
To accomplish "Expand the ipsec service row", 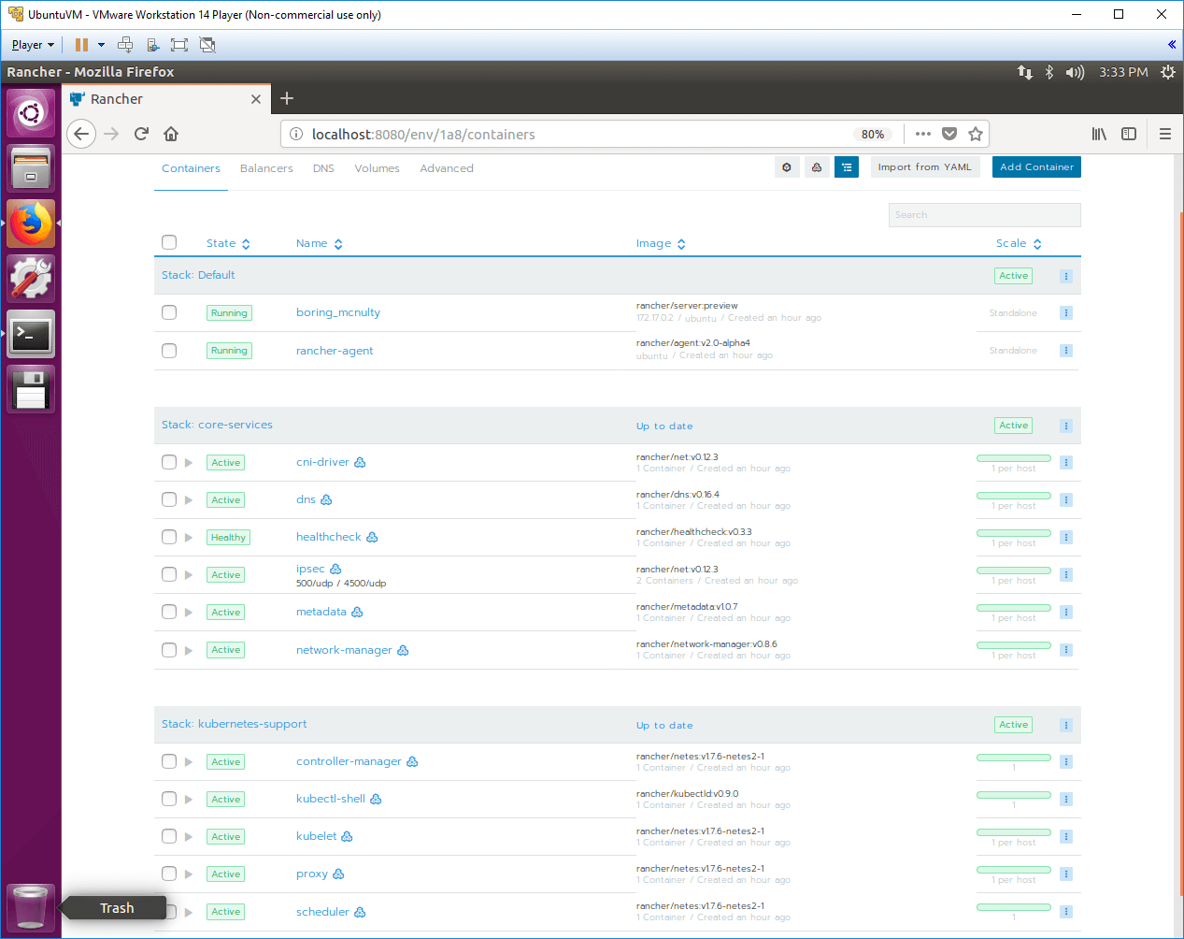I will 189,575.
